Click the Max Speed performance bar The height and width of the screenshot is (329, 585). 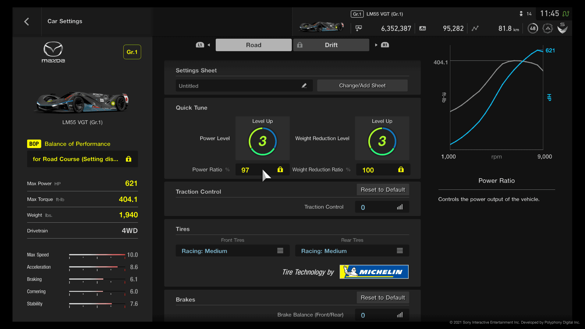coord(97,255)
